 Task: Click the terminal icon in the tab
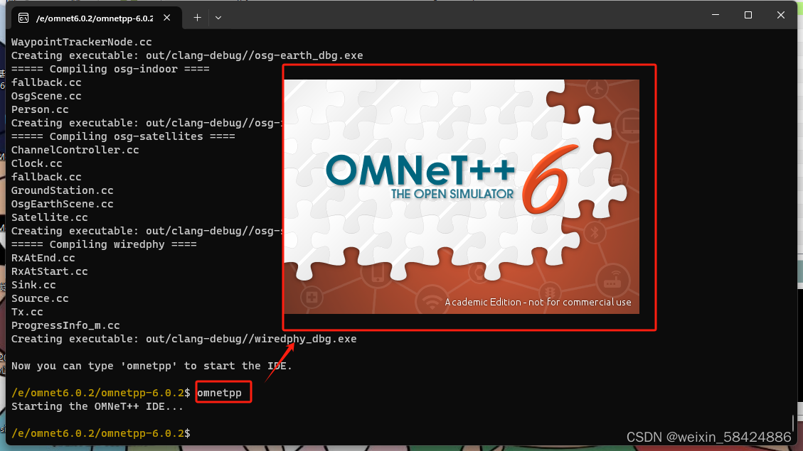[23, 18]
